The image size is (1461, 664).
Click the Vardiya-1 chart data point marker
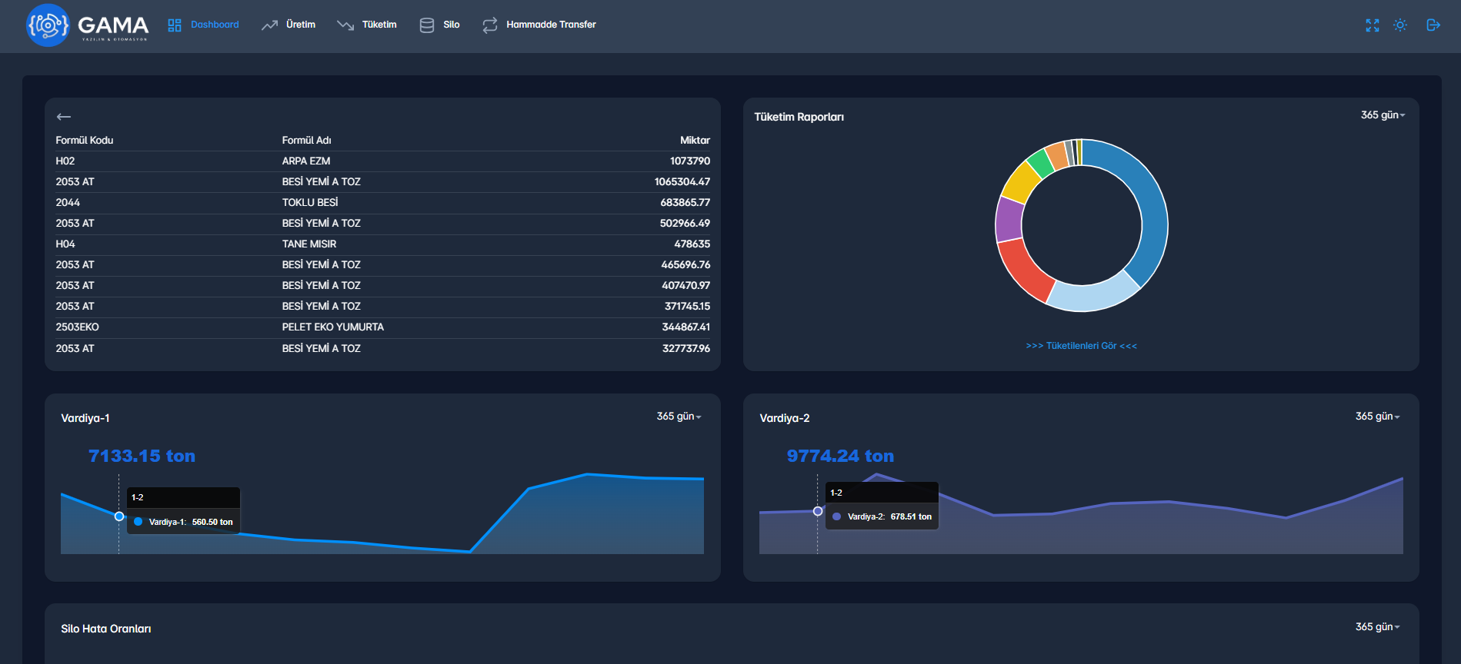coord(119,516)
